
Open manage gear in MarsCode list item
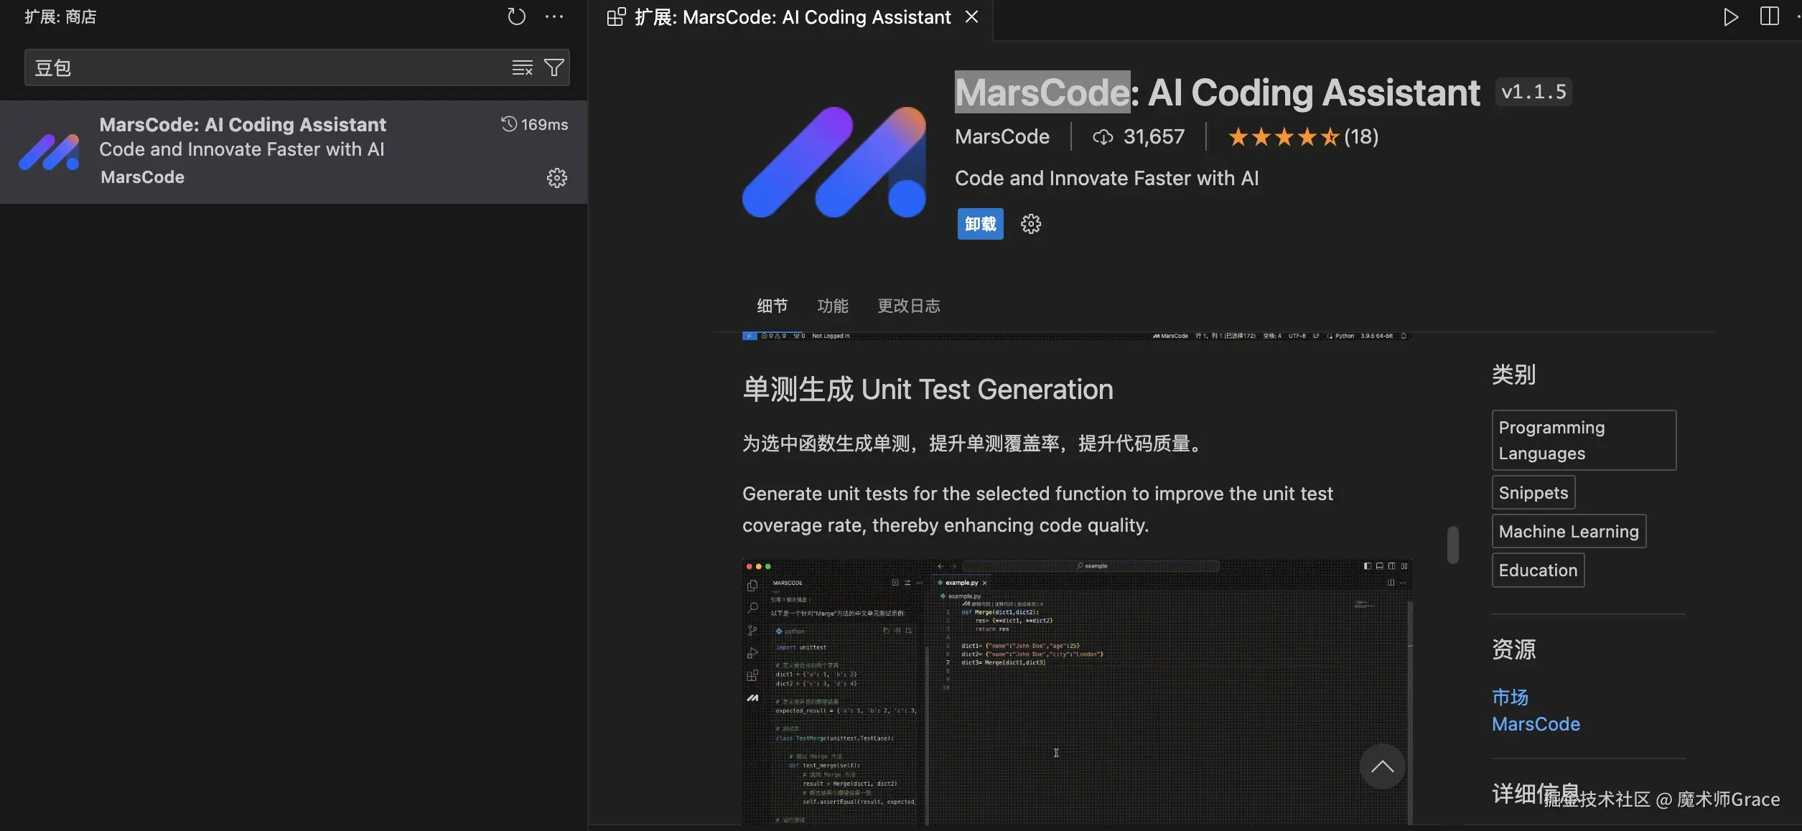click(556, 178)
